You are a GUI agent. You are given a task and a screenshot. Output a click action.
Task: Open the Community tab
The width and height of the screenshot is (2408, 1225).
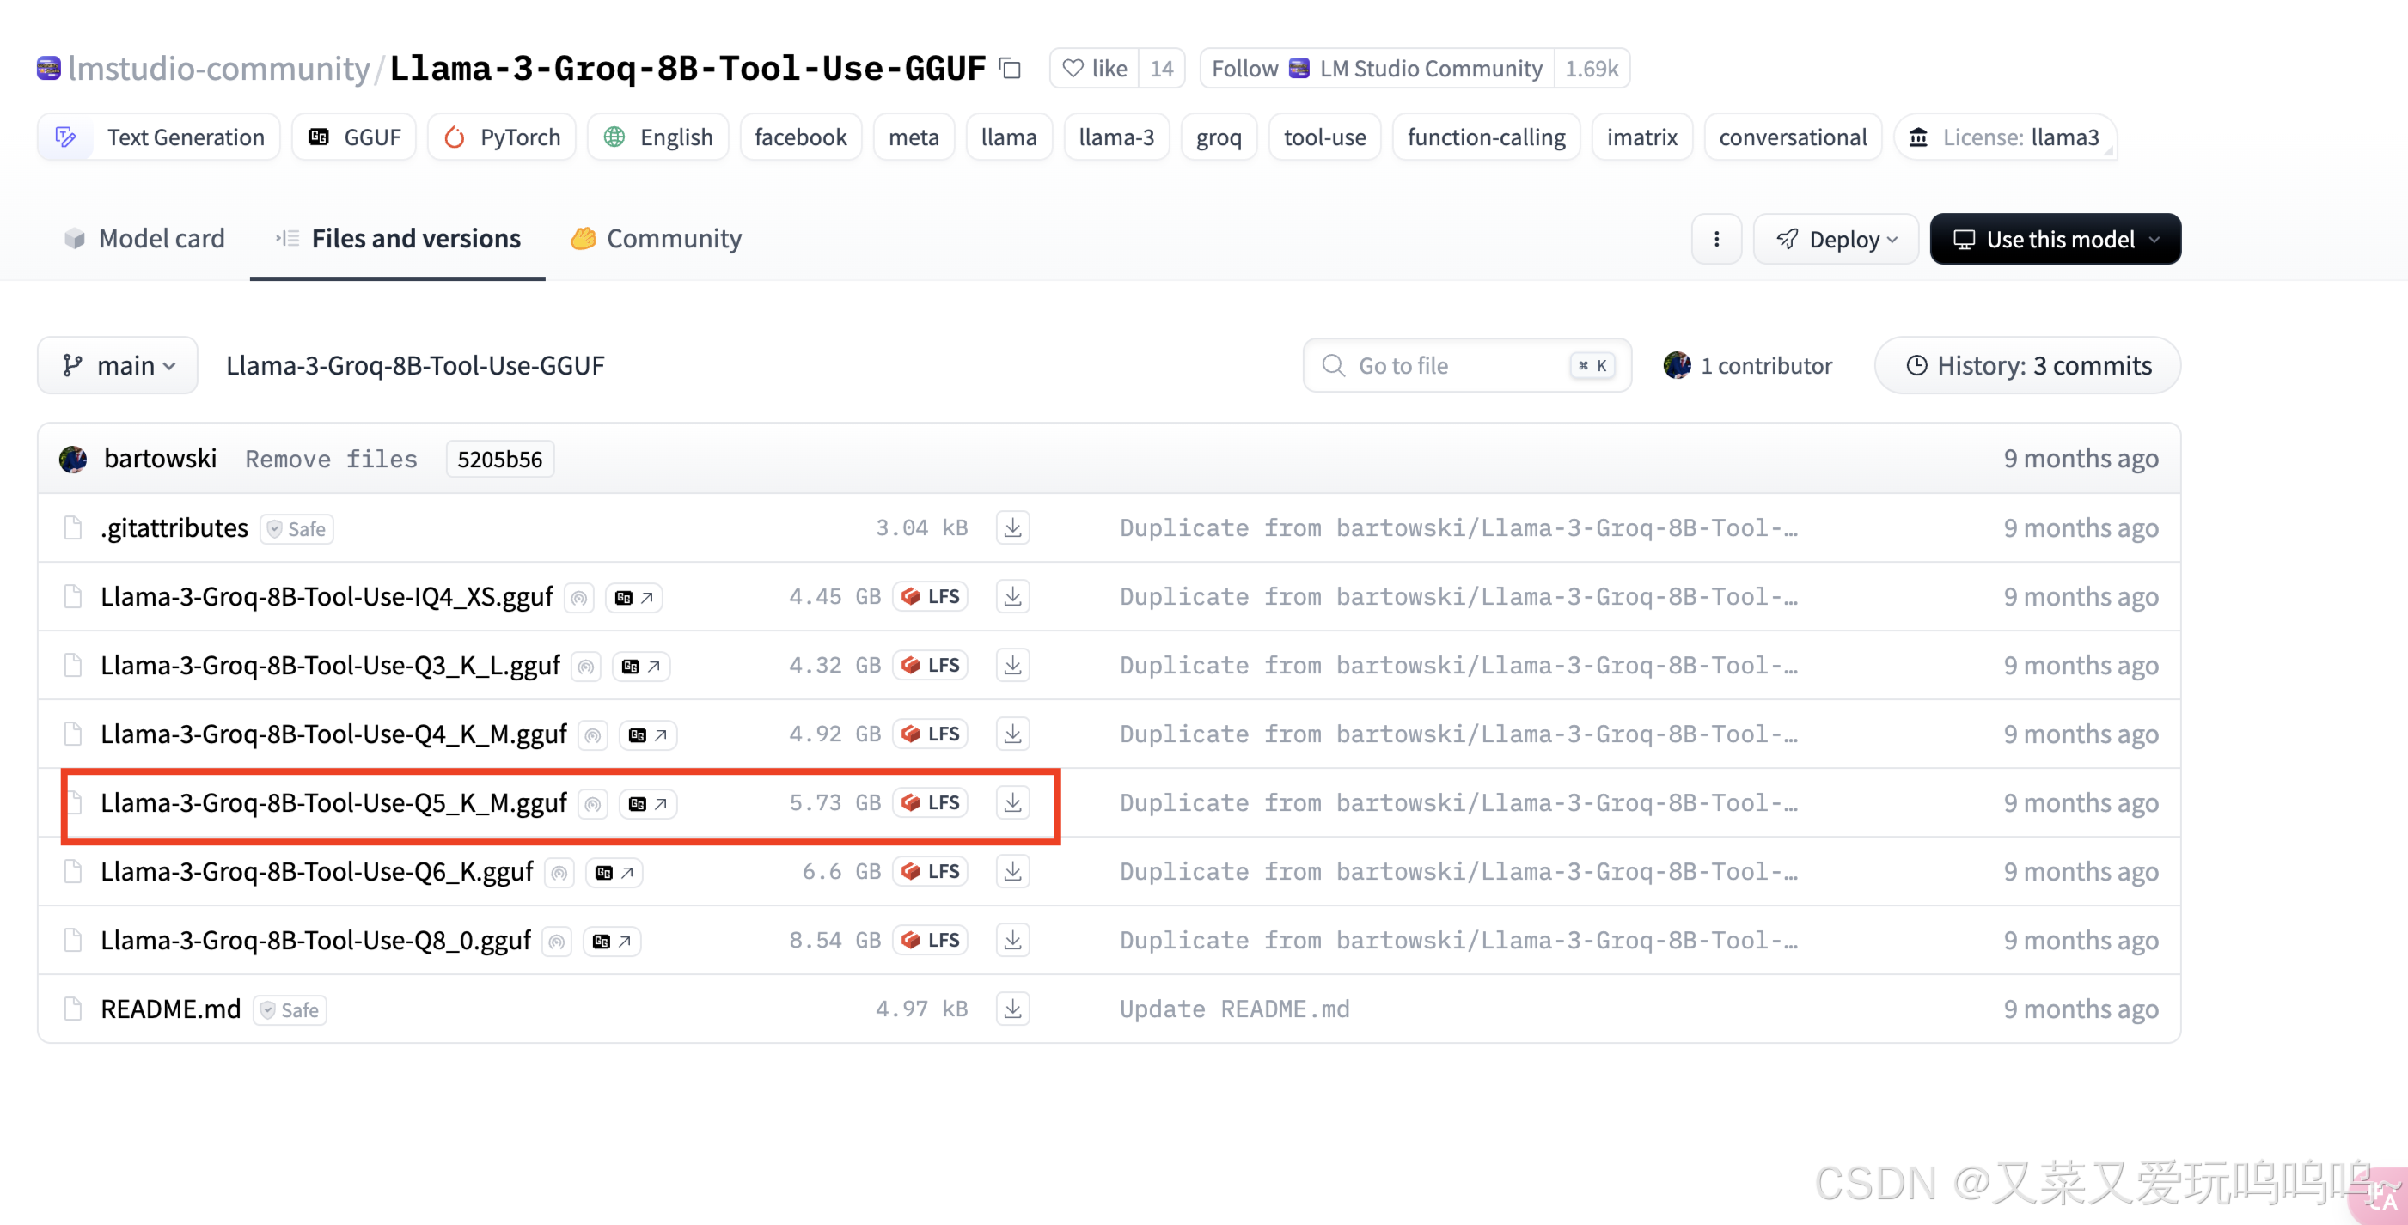click(x=657, y=239)
